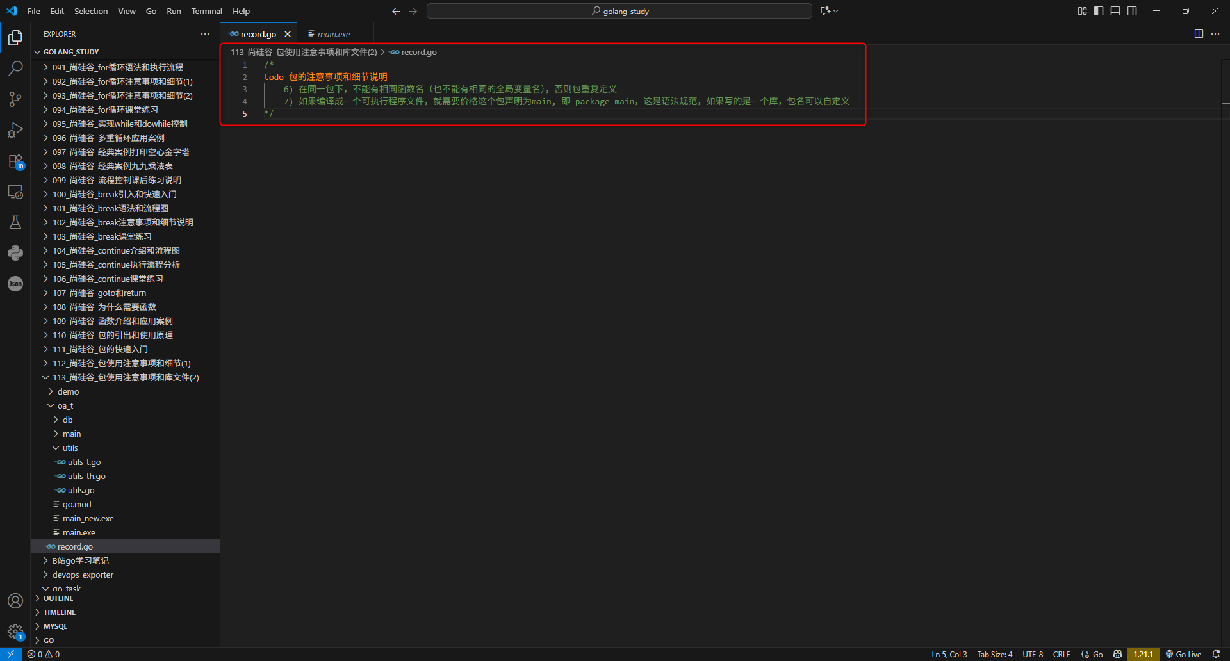Open the Python view in activity bar
This screenshot has width=1230, height=661.
(15, 253)
